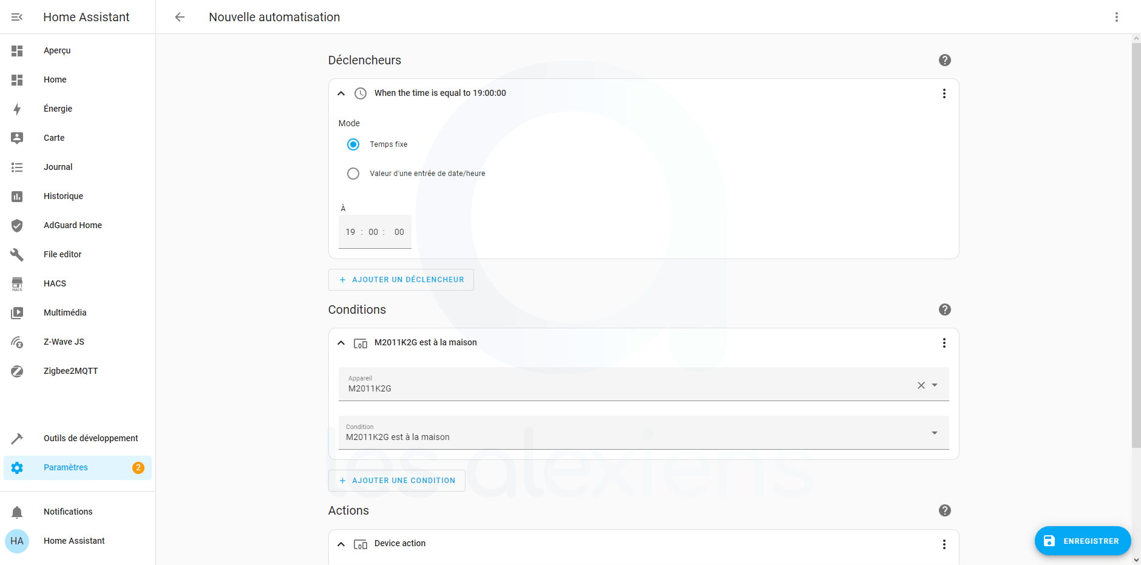
Task: Go back using the arrow icon
Action: pos(180,17)
